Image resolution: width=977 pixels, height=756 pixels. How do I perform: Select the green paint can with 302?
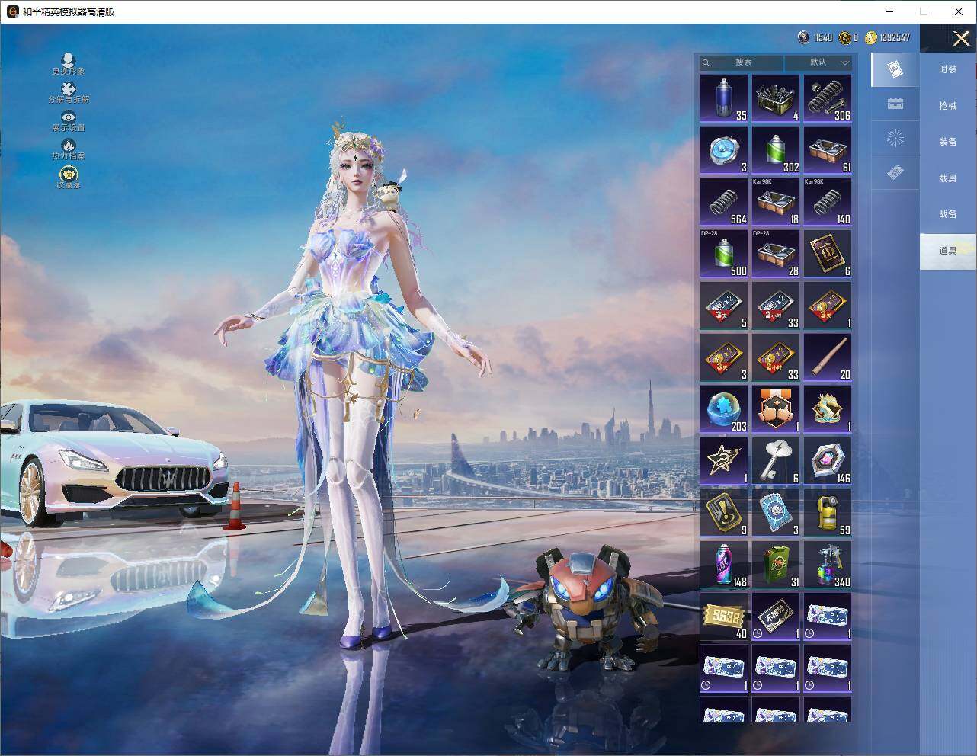coord(776,150)
